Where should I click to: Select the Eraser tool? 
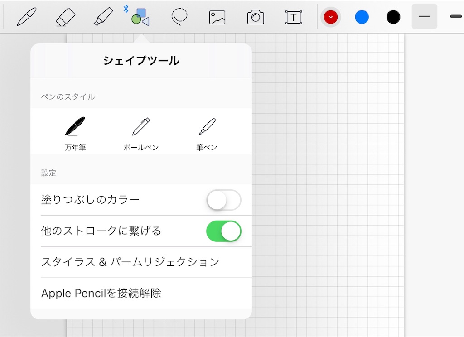click(65, 17)
